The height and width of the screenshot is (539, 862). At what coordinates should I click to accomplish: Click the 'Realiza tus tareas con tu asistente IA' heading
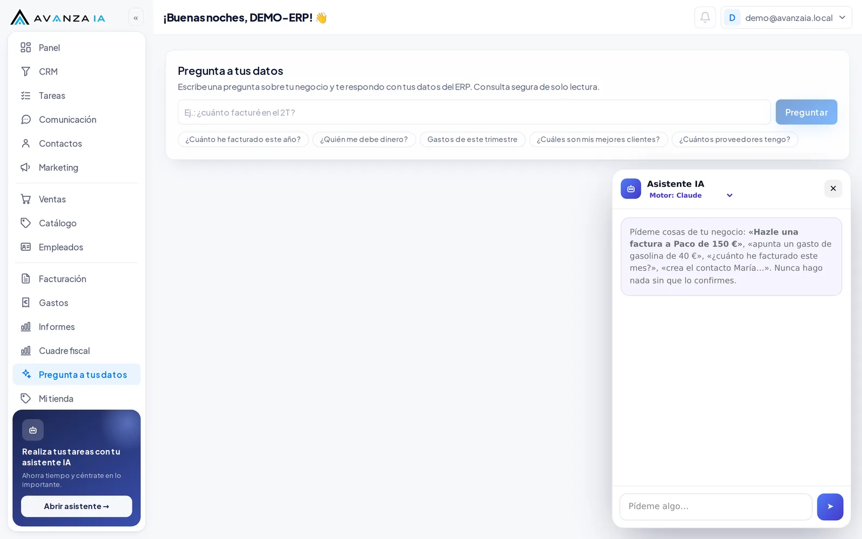click(x=71, y=457)
